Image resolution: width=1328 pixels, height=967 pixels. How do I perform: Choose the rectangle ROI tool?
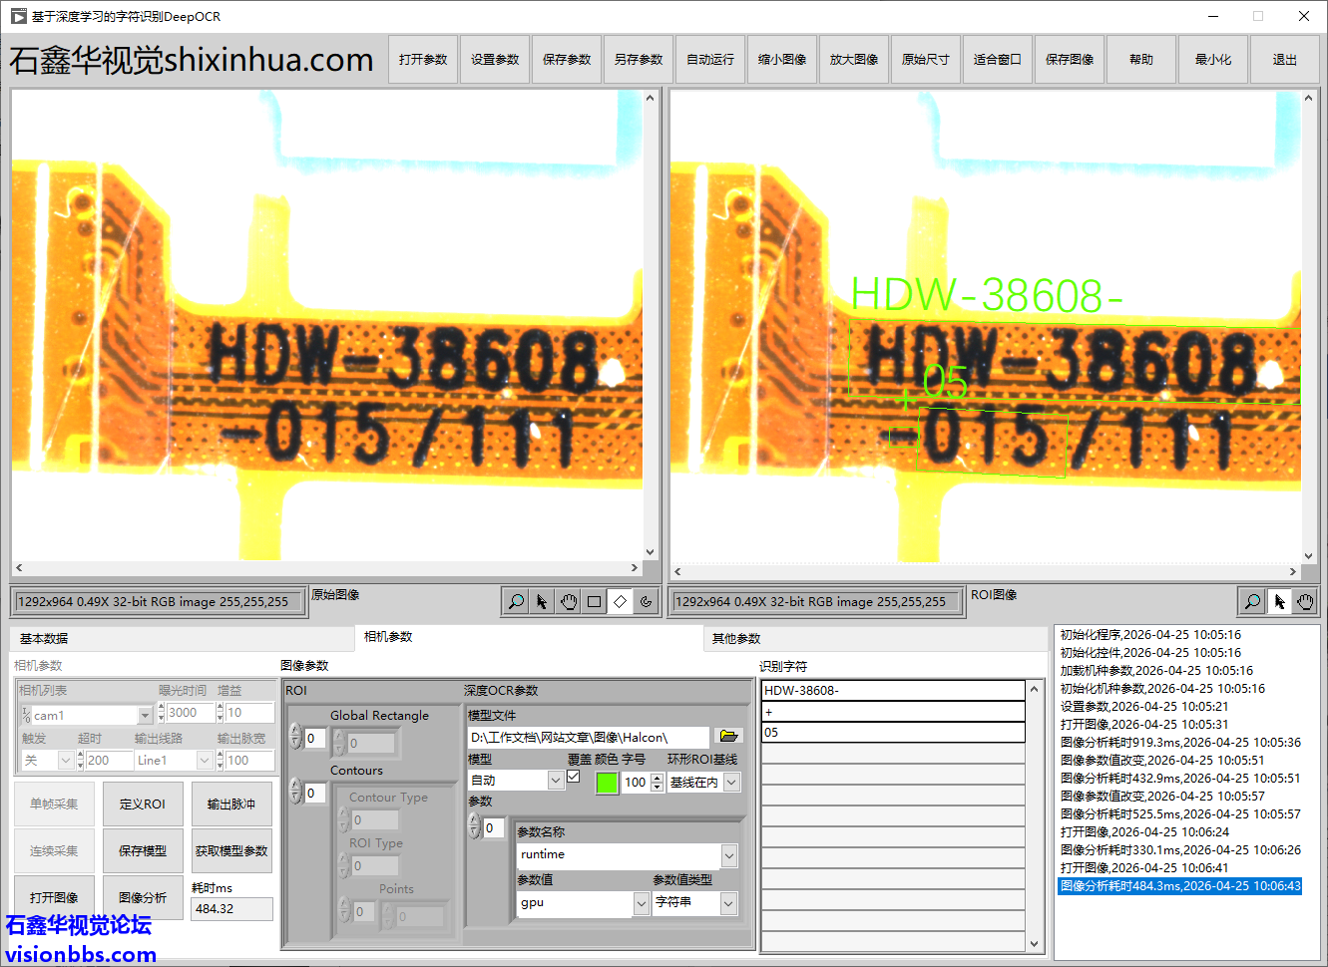(594, 601)
